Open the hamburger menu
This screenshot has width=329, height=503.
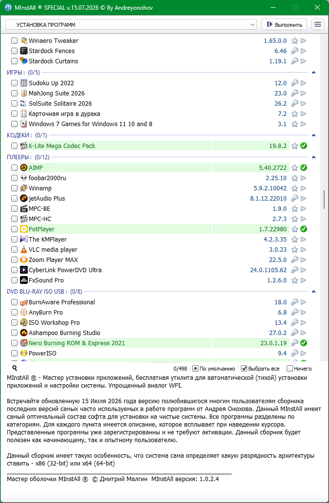317,25
